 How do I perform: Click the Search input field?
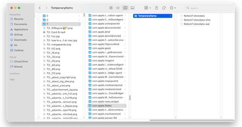pyautogui.click(x=209, y=8)
